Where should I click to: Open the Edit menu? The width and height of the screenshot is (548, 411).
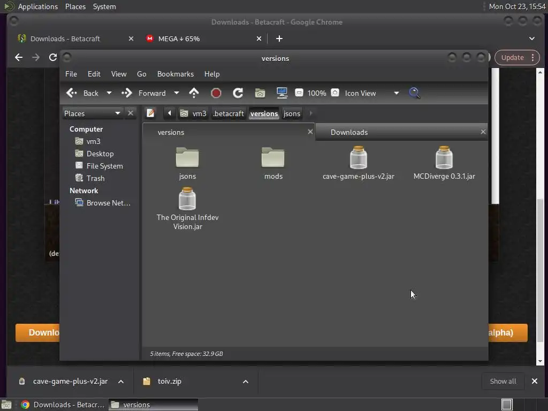click(94, 74)
